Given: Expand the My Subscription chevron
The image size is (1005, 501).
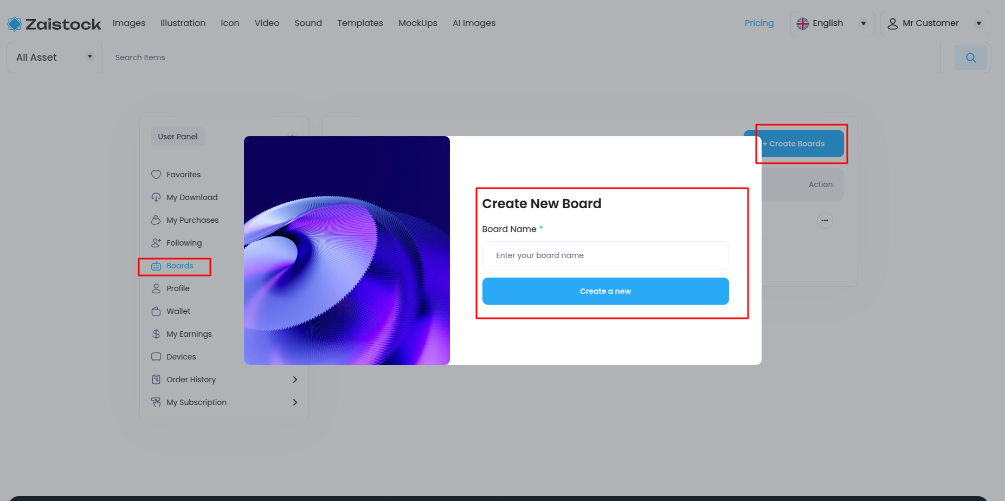Looking at the screenshot, I should click(295, 402).
